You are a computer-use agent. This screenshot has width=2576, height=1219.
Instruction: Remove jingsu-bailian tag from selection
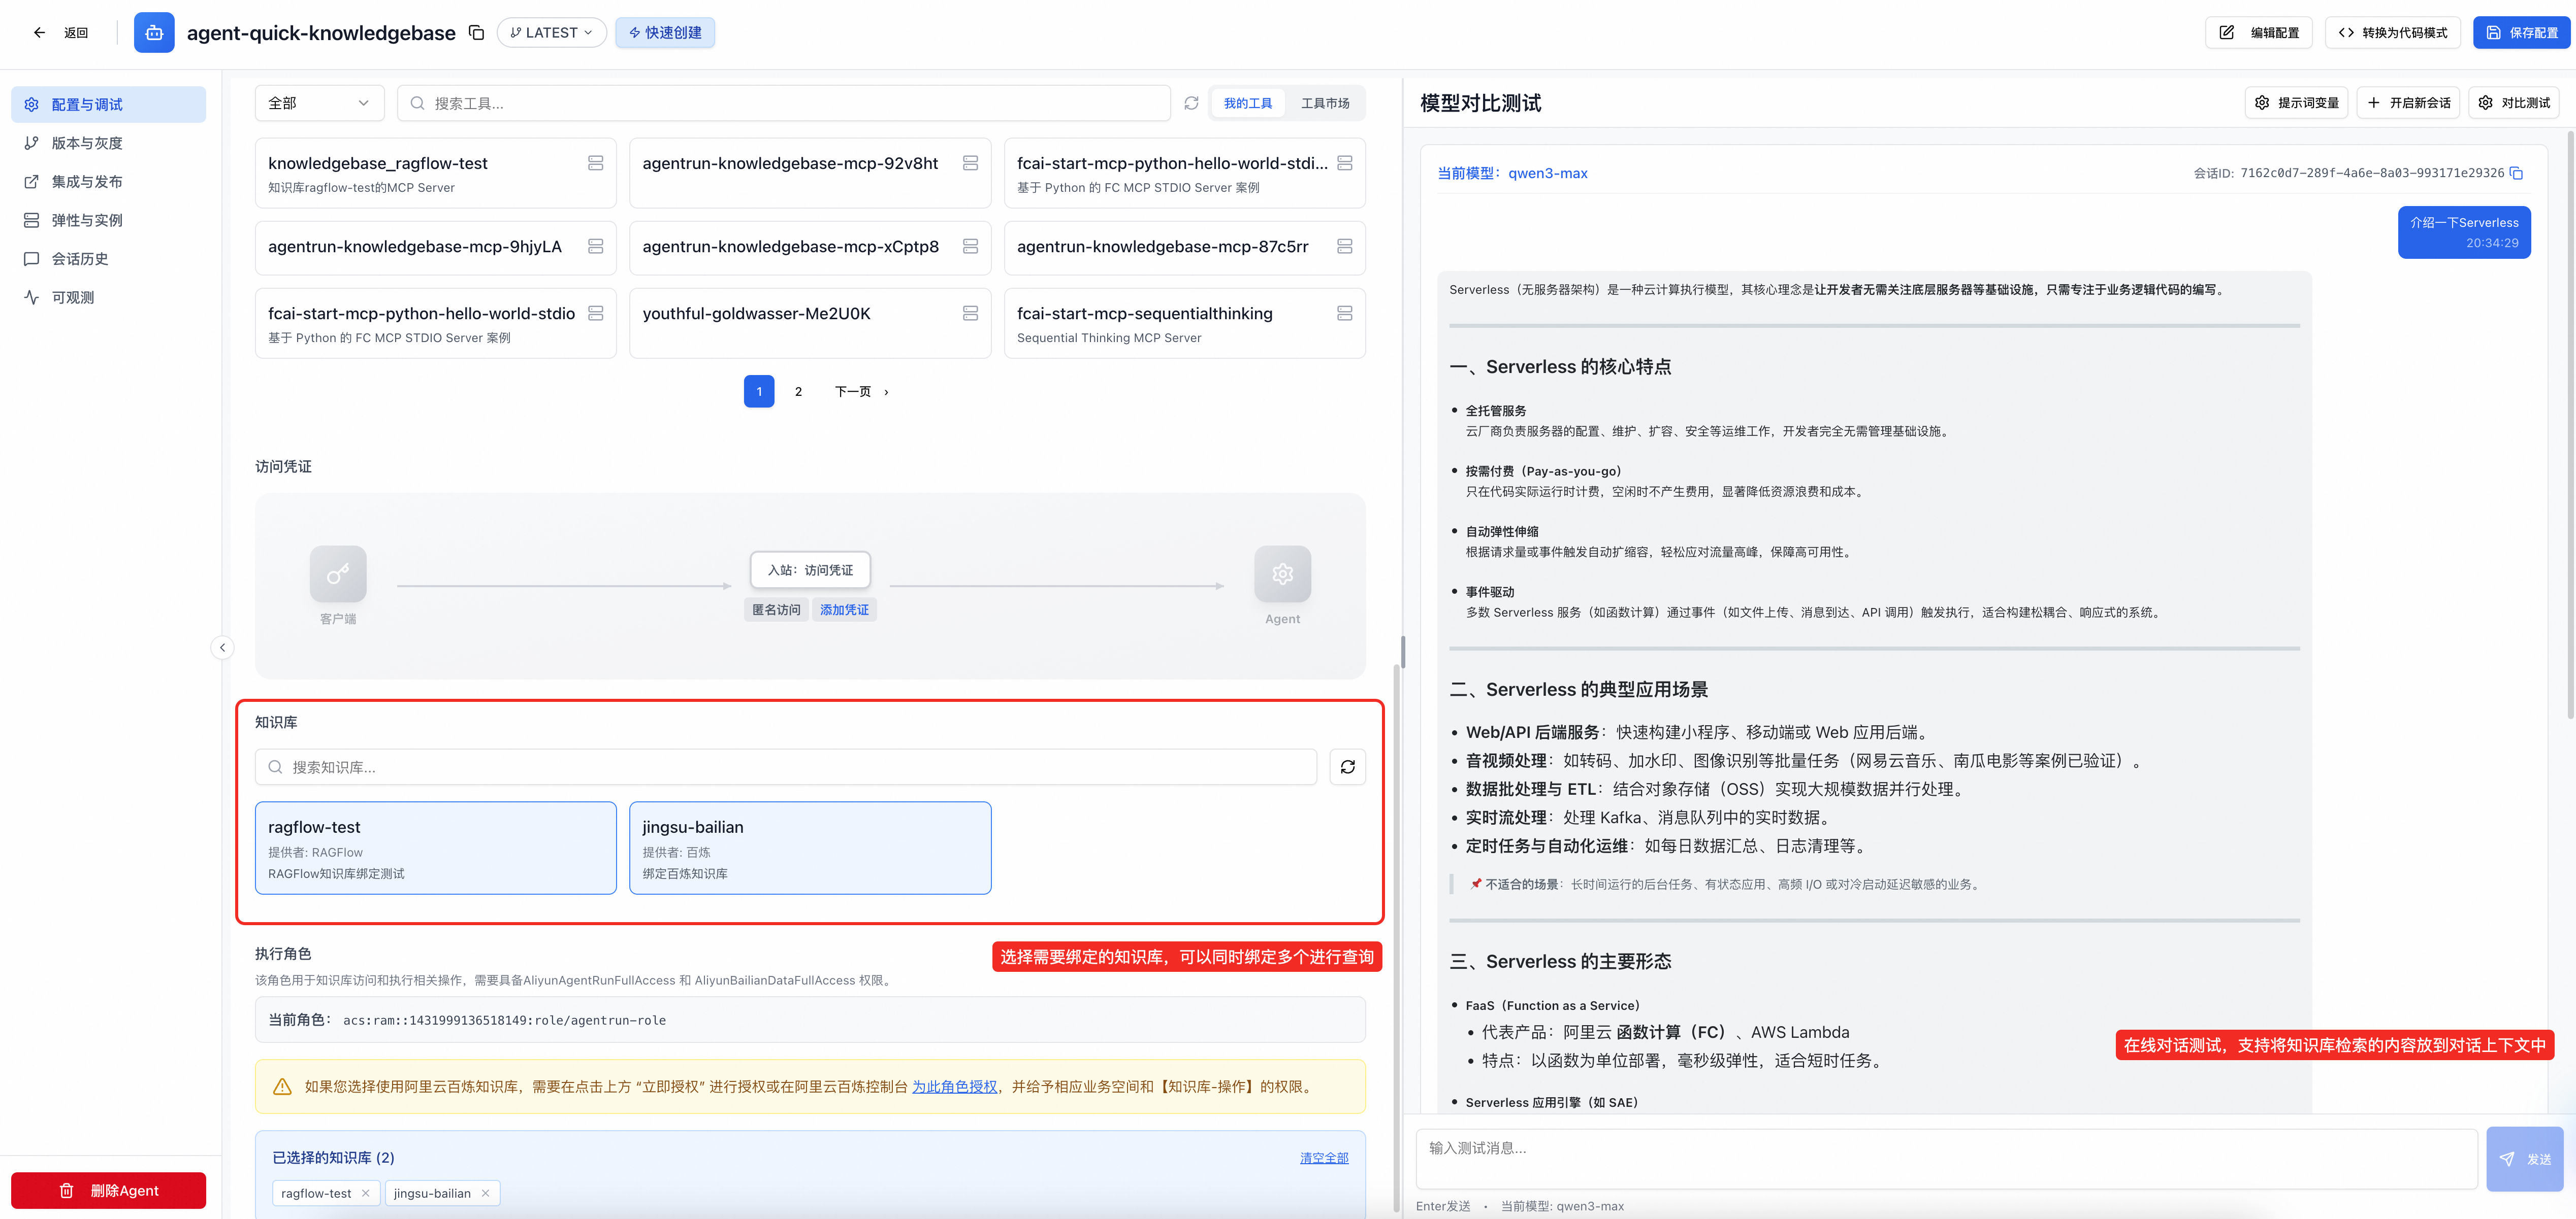[x=485, y=1193]
